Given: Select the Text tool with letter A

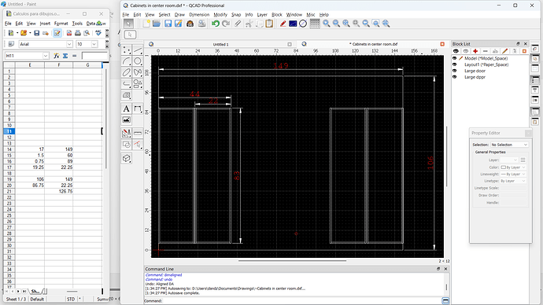Looking at the screenshot, I should pos(127,109).
